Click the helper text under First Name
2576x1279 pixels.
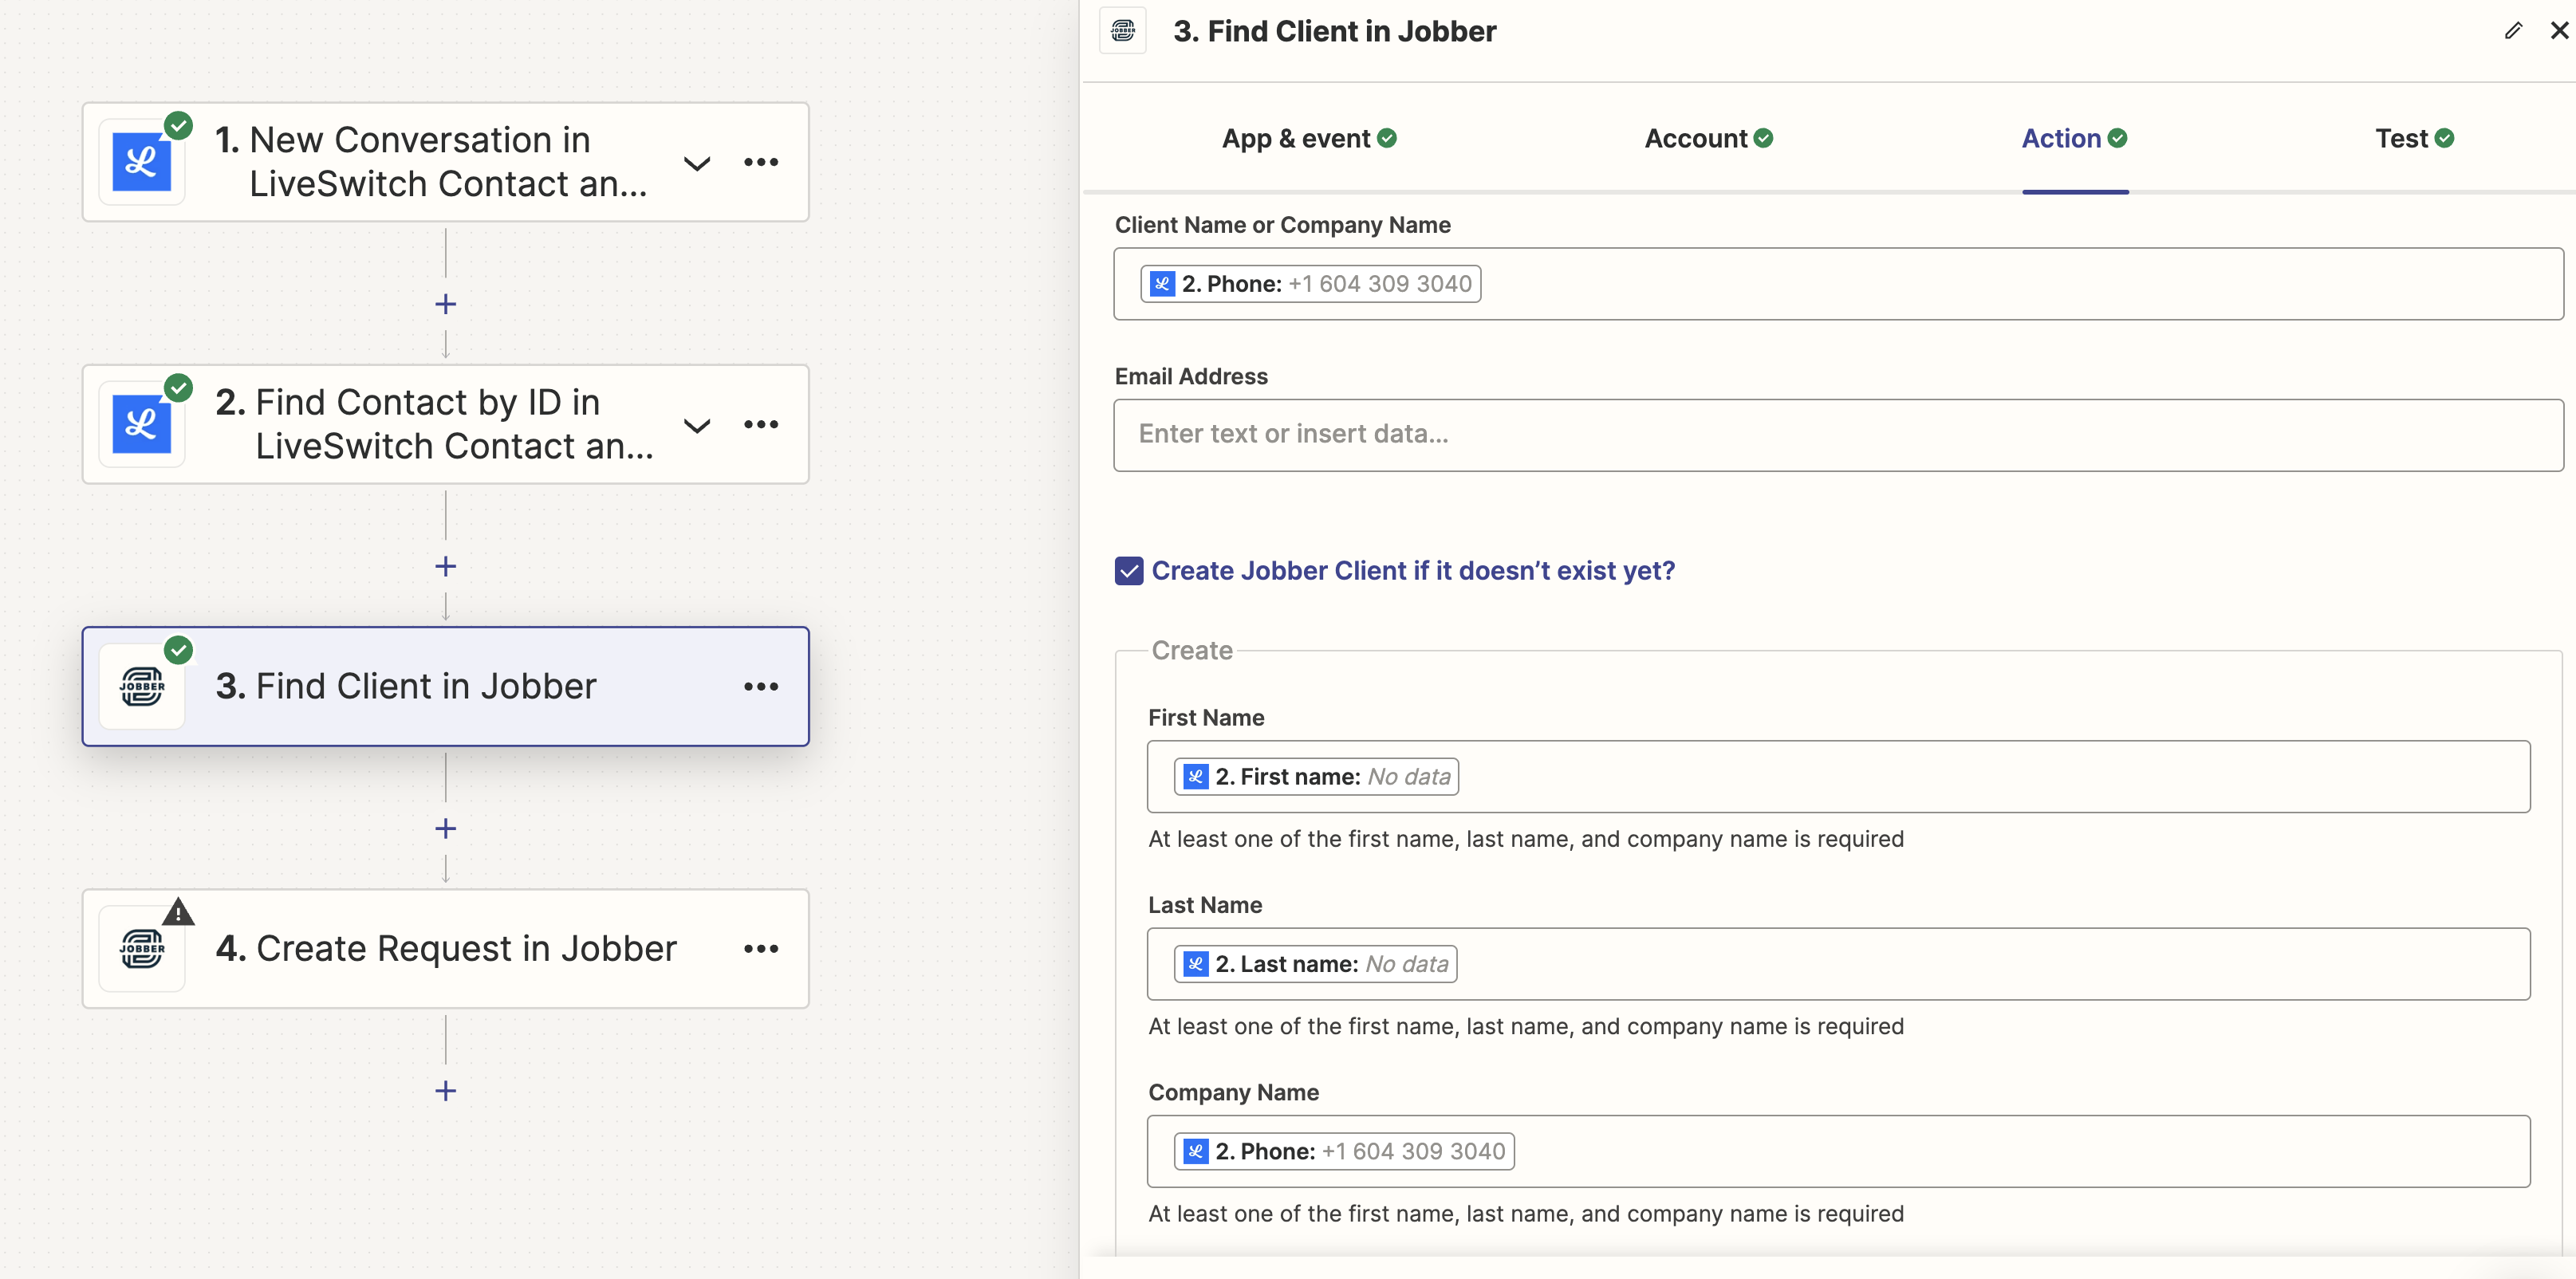coord(1526,839)
